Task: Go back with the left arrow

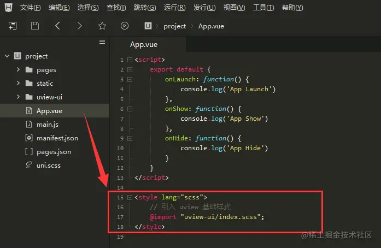Action: click(x=57, y=26)
